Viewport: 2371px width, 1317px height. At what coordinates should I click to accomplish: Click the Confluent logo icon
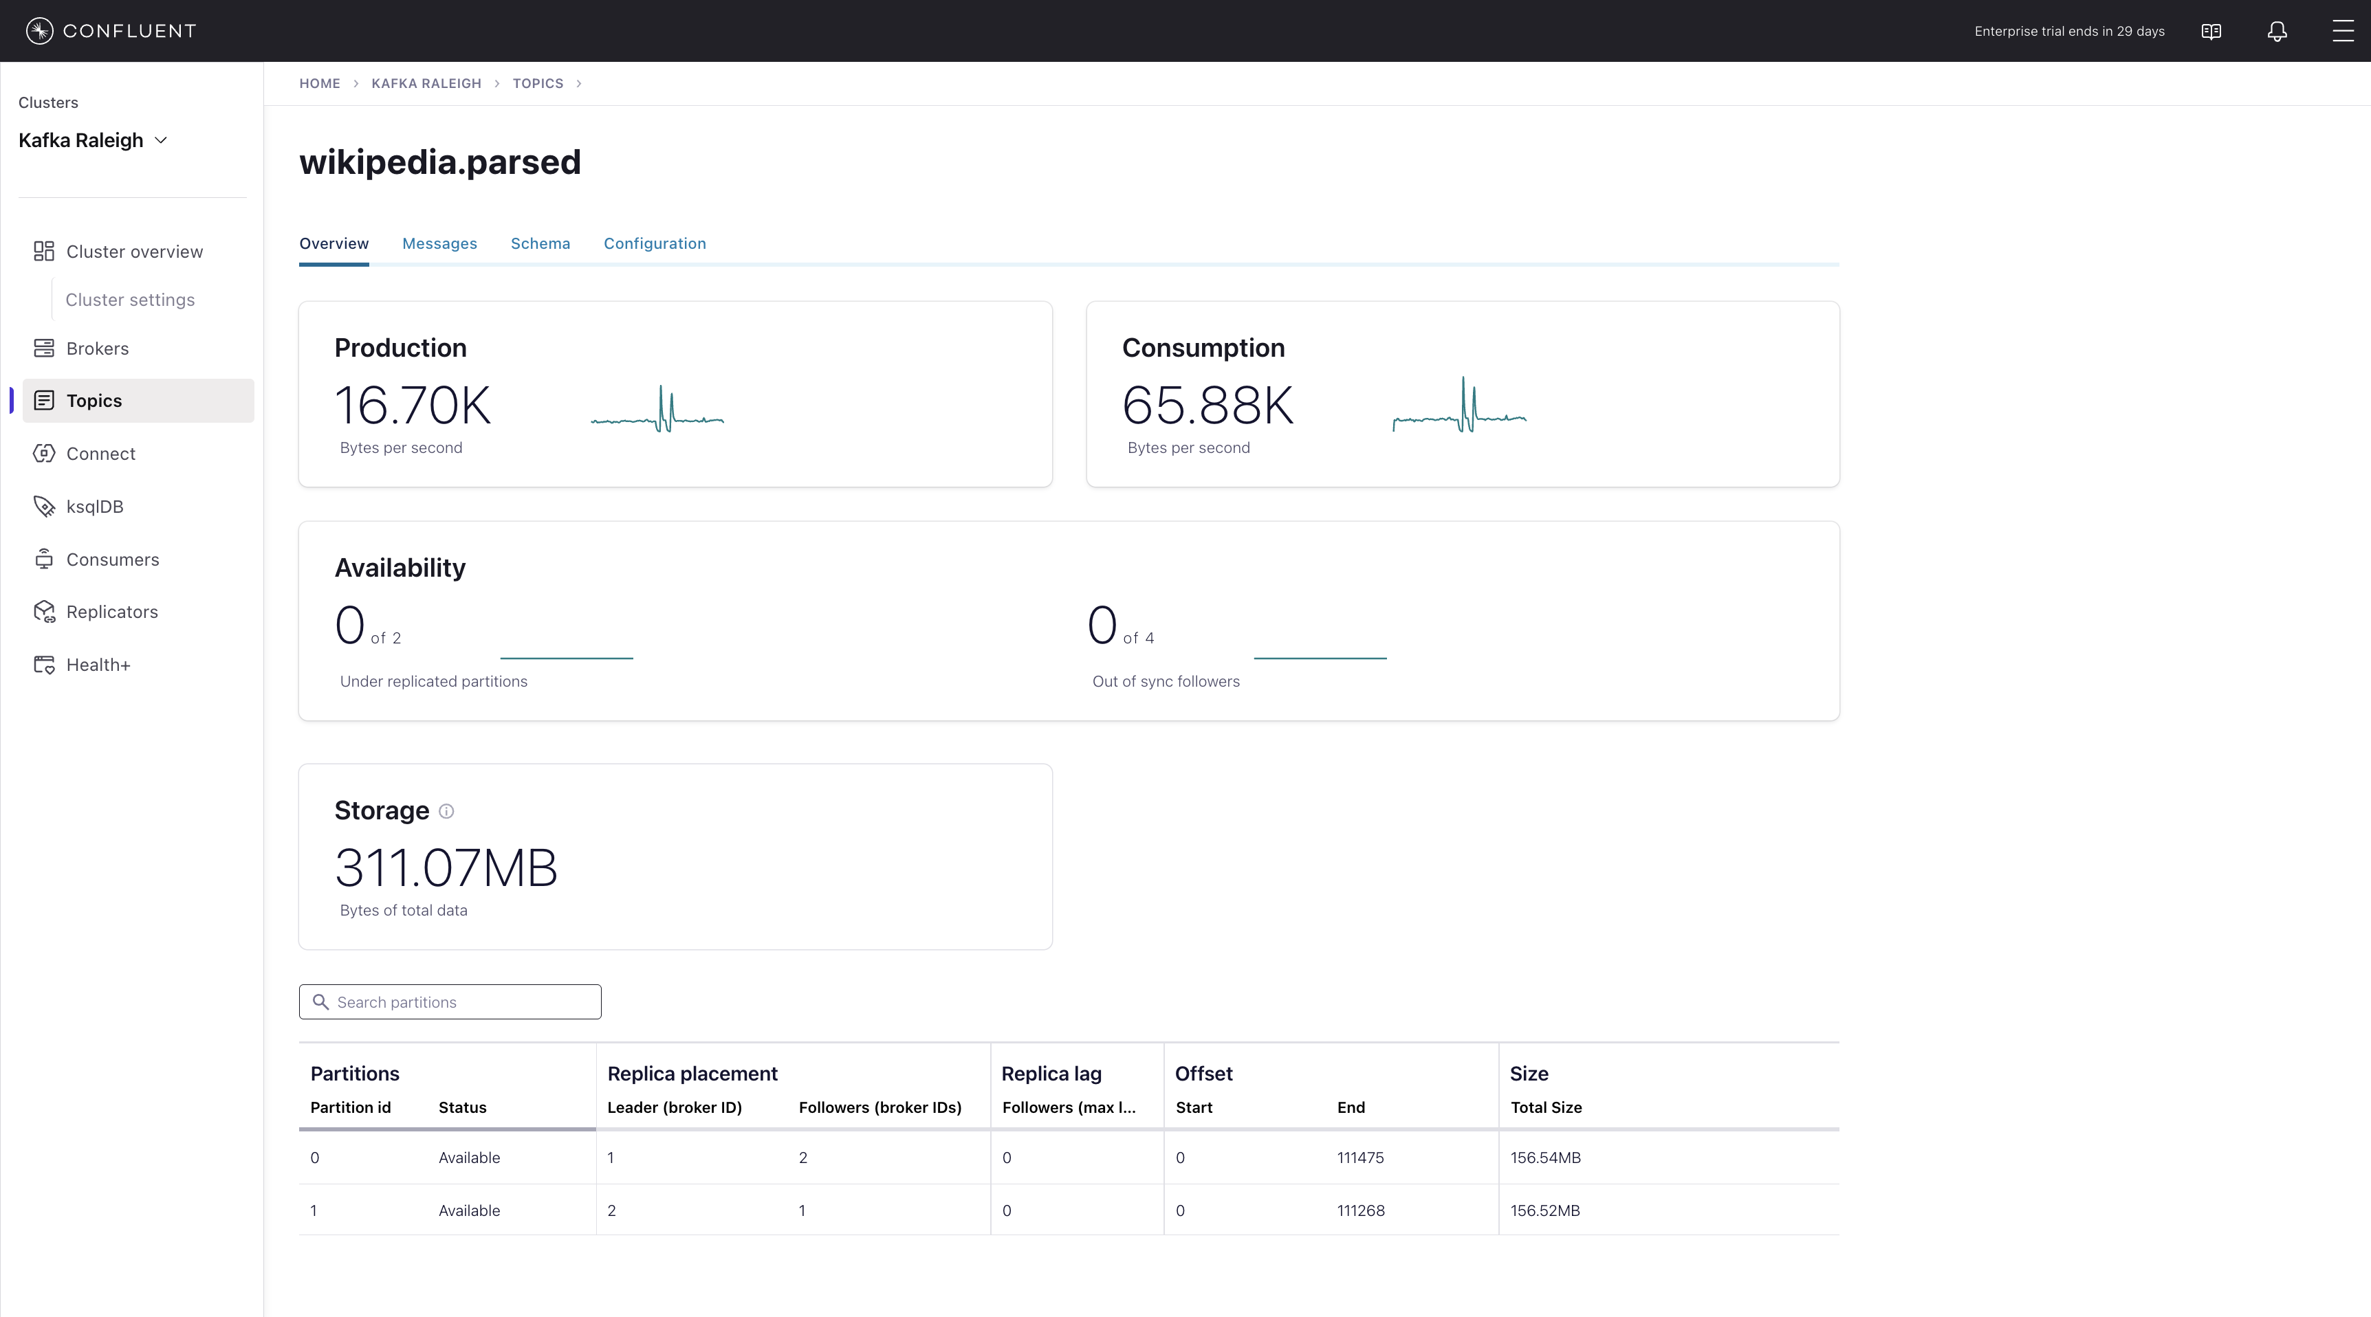coord(39,32)
